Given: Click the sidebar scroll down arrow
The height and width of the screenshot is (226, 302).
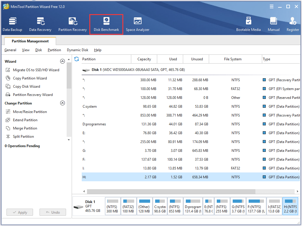Looking at the screenshot, I should point(69,140).
